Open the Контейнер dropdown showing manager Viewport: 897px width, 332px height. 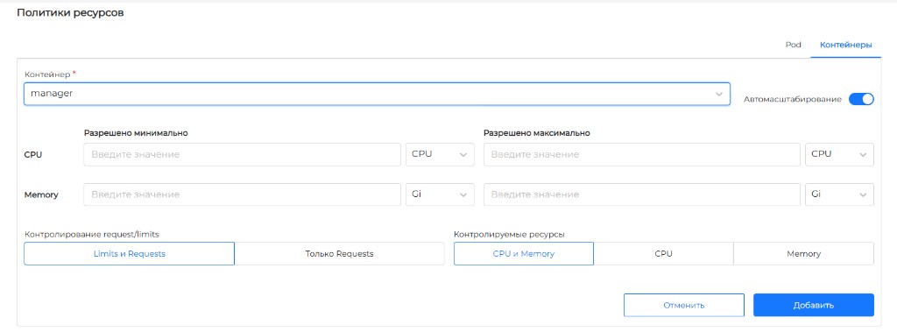(377, 94)
